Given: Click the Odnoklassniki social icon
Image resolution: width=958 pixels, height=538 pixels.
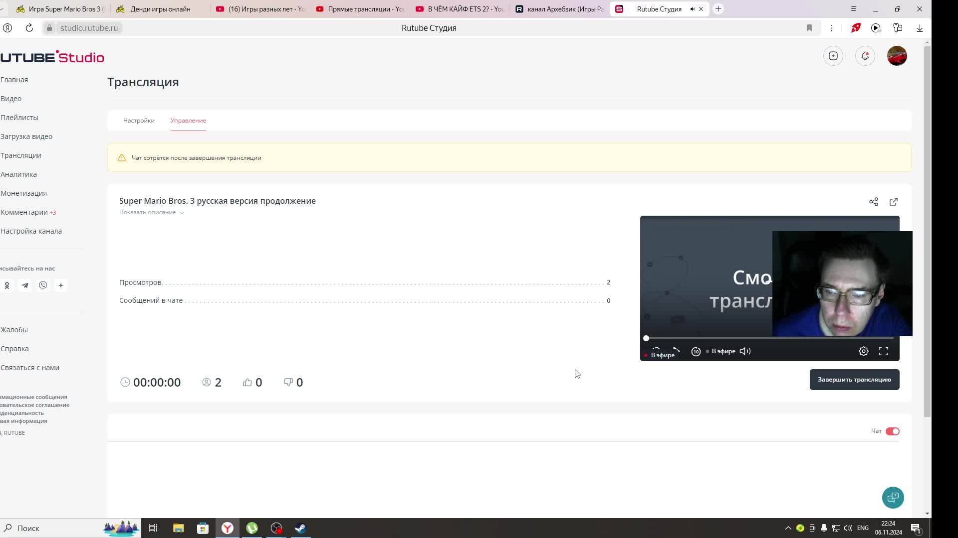Looking at the screenshot, I should [7, 285].
